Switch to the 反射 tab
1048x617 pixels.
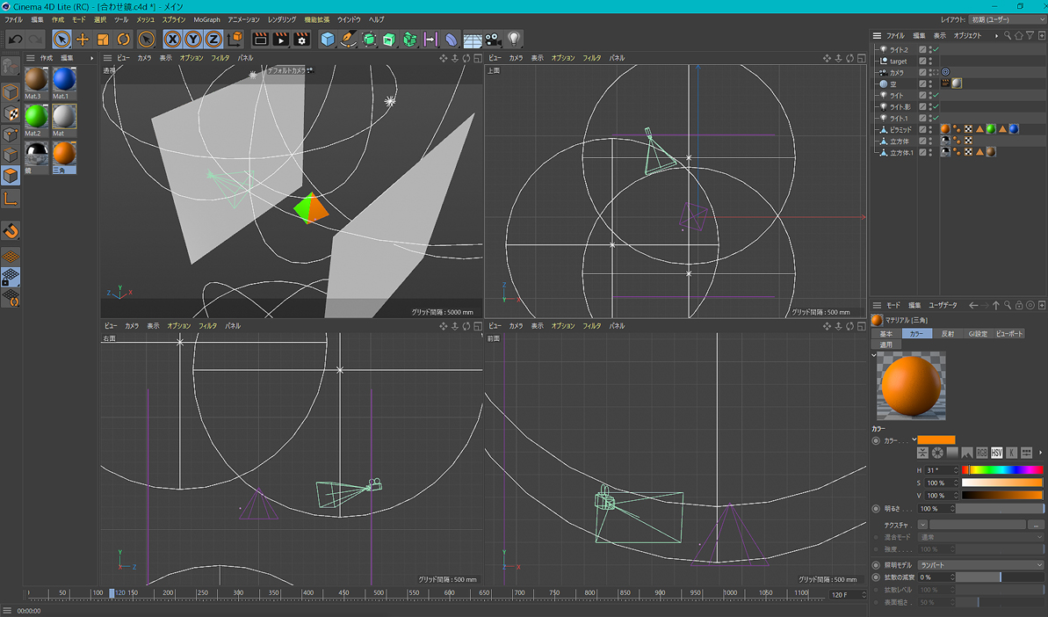click(x=948, y=334)
